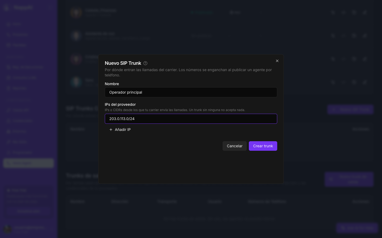Click the Crear trunk button
This screenshot has height=238, width=382.
click(263, 146)
